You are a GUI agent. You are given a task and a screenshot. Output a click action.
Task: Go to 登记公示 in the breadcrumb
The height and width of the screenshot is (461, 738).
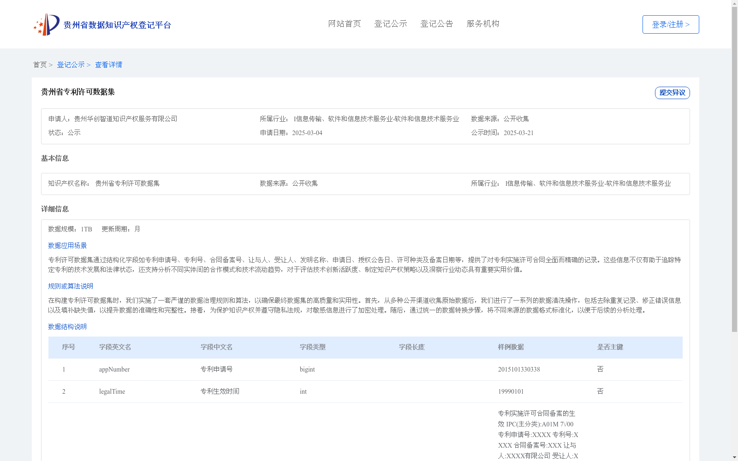pos(71,65)
